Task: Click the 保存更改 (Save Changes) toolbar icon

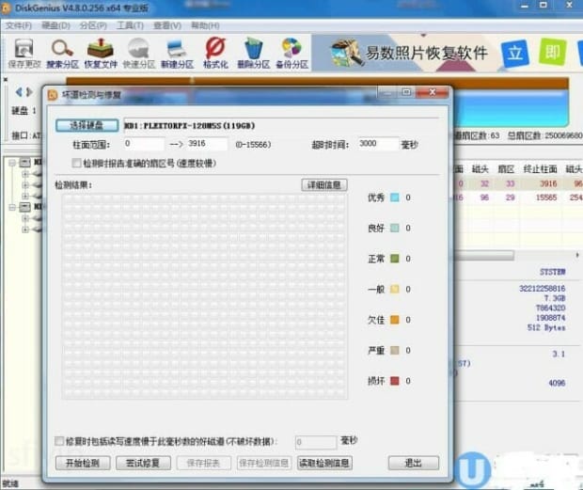Action: (22, 51)
